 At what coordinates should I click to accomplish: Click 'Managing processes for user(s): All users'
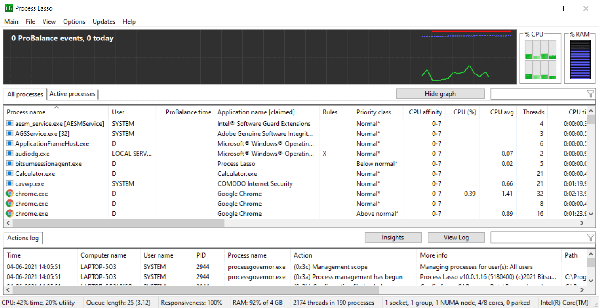(476, 267)
